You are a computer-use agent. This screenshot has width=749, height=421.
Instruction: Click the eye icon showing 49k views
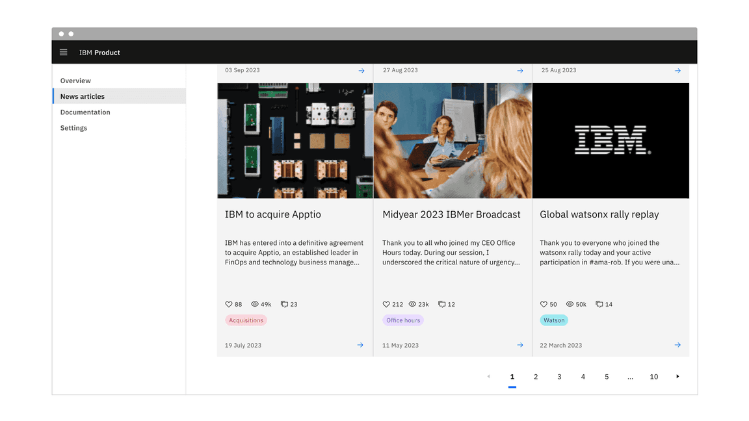(256, 303)
